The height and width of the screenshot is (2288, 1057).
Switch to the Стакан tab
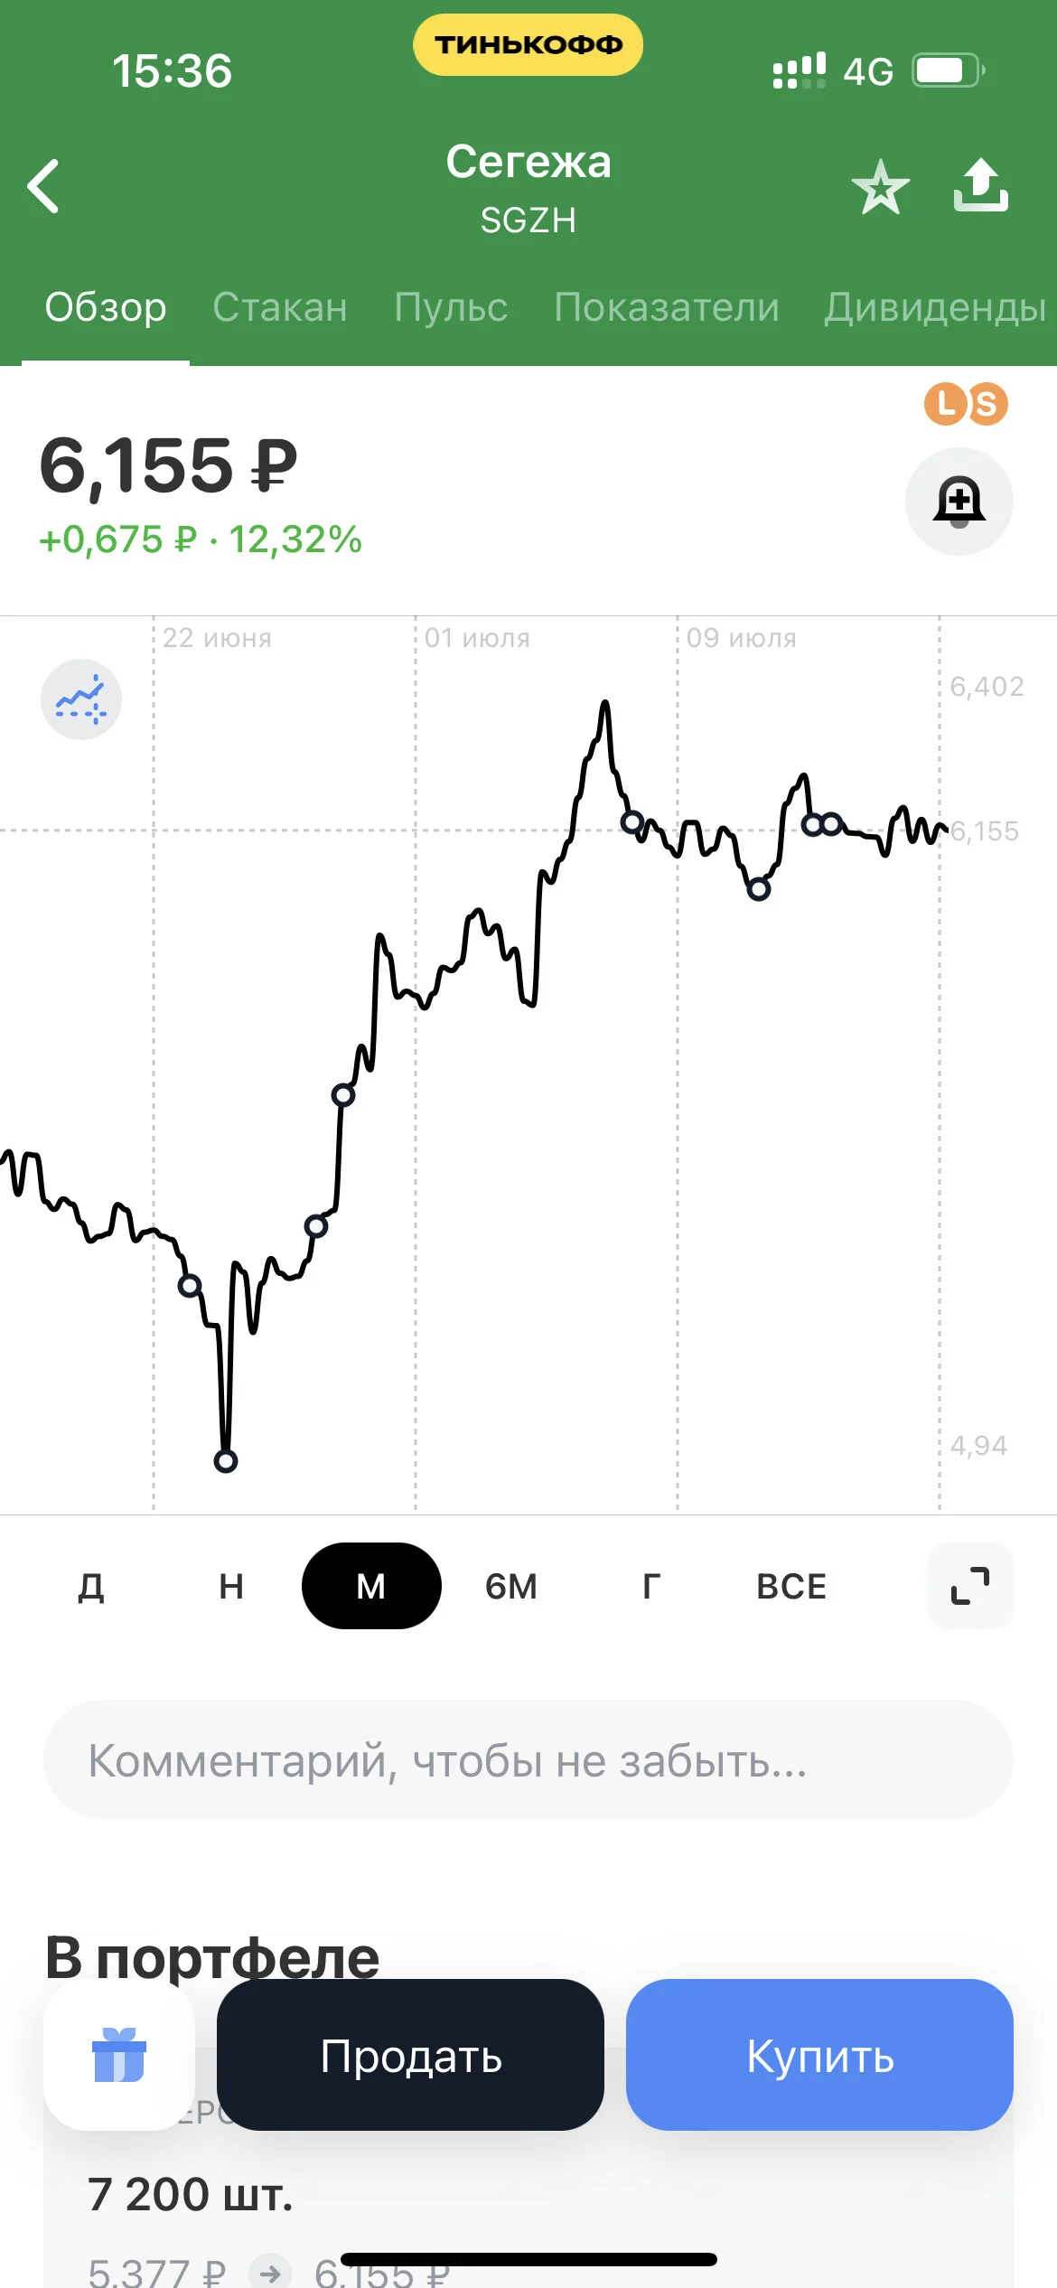pyautogui.click(x=280, y=307)
